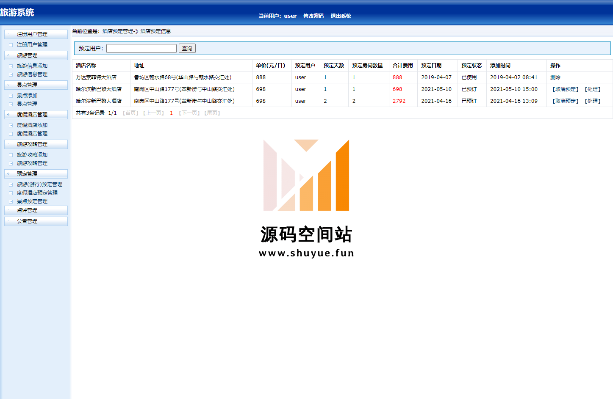Collapse the 旅游管理 sidebar section header
Viewport: 613px width, 399px height.
coord(36,55)
